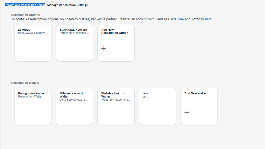Open the xoxoDay redemption option tile
The image size is (265, 149).
point(33,43)
